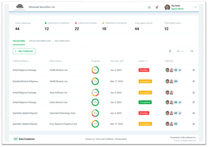Screen dimensions: 208x147
Task: Click the Overdue status for ACME Biotech Initial Diligence
Action: [x=144, y=70]
